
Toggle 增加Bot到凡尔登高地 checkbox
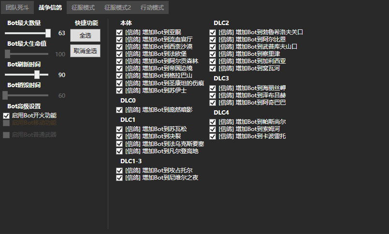tap(119, 151)
